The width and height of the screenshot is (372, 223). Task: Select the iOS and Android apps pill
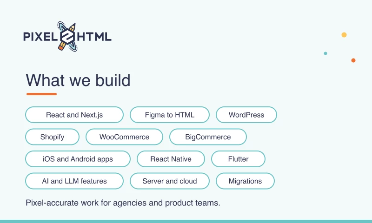(x=78, y=159)
